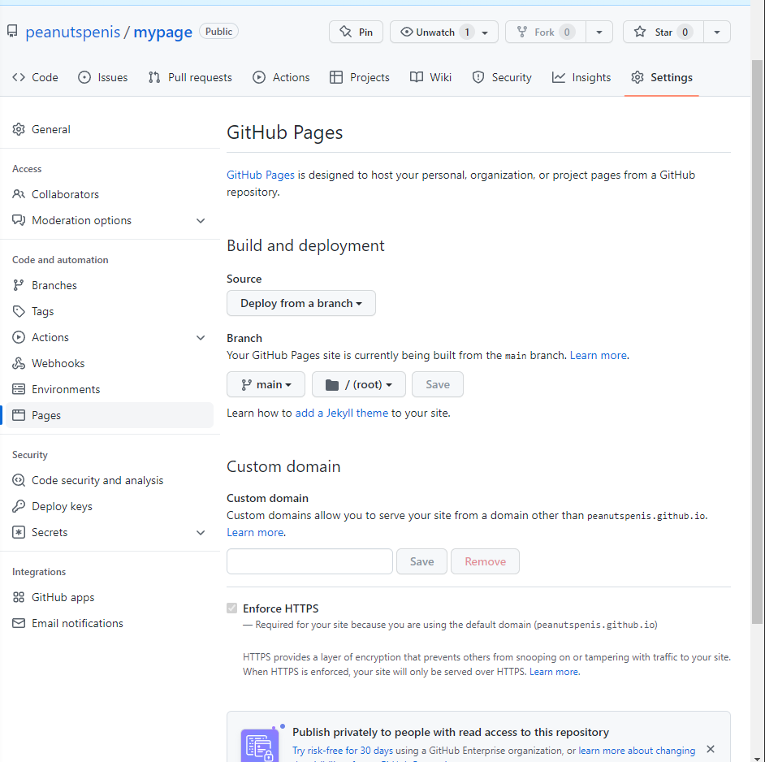Click Learn more under Custom domain

[x=255, y=533]
